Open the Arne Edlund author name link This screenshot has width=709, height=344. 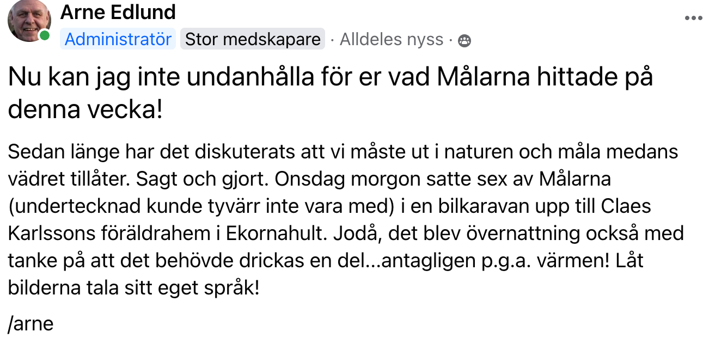click(x=118, y=12)
